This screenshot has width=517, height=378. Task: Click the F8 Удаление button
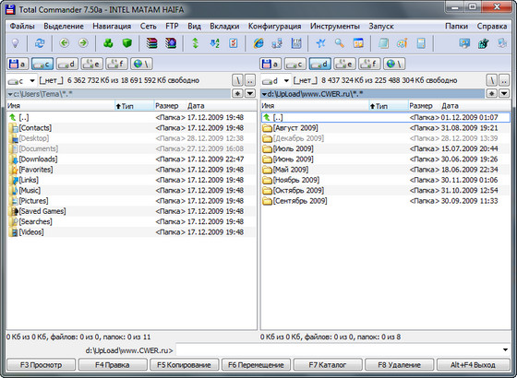[x=399, y=365]
